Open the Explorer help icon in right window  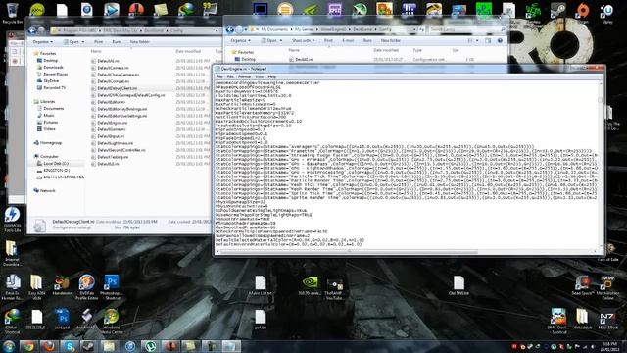[500, 40]
